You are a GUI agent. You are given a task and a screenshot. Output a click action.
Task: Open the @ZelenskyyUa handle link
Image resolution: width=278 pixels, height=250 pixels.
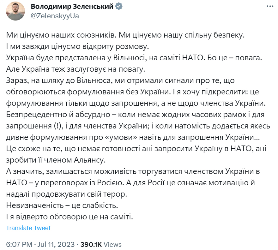[55, 16]
